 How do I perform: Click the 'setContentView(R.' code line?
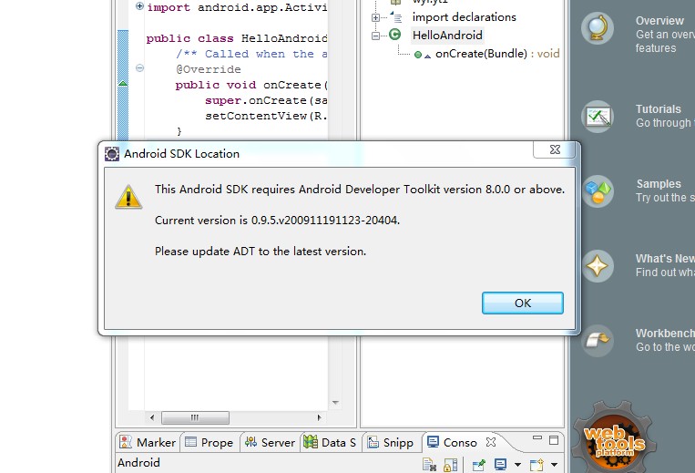click(x=266, y=116)
